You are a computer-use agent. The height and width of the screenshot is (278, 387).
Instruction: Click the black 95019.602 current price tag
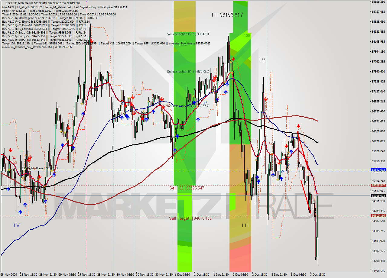pos(378,196)
